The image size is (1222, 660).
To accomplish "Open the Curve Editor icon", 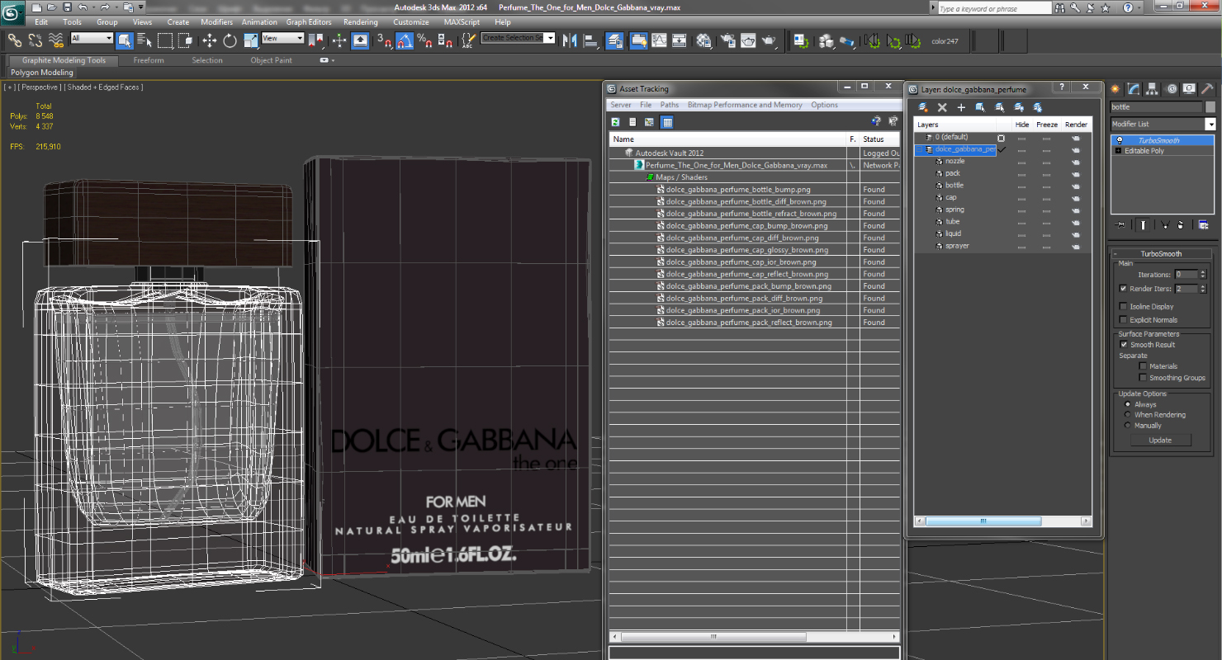I will tap(659, 40).
